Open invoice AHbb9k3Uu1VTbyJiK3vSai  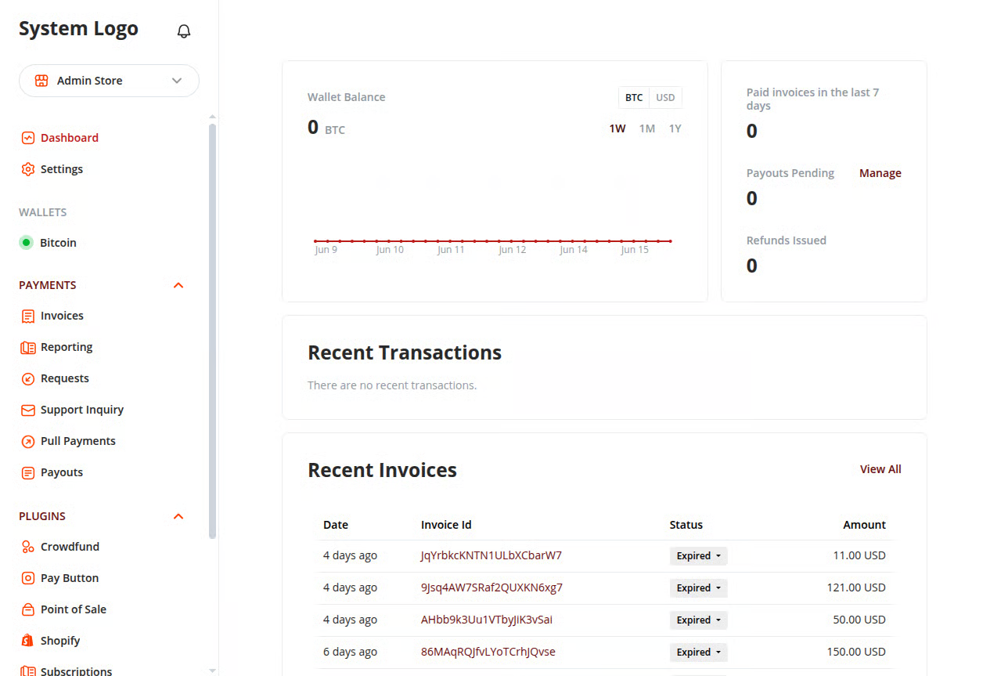coord(487,620)
